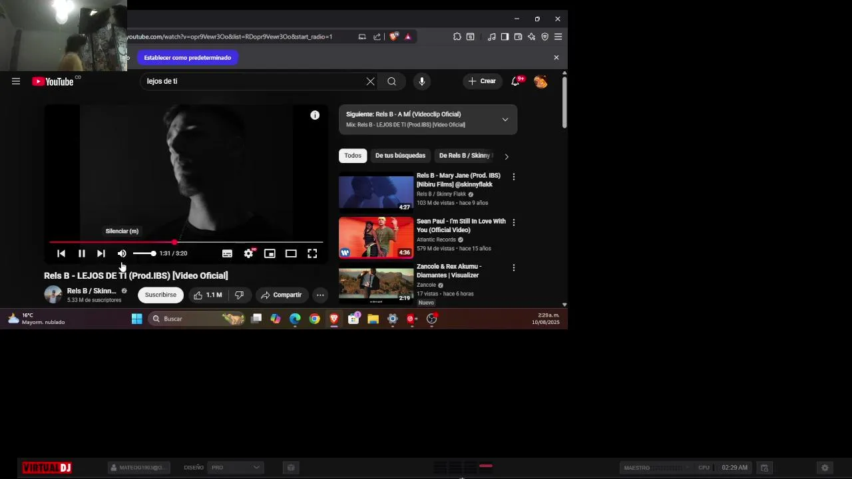
Task: Open Brave Shields lion icon
Action: coord(393,37)
